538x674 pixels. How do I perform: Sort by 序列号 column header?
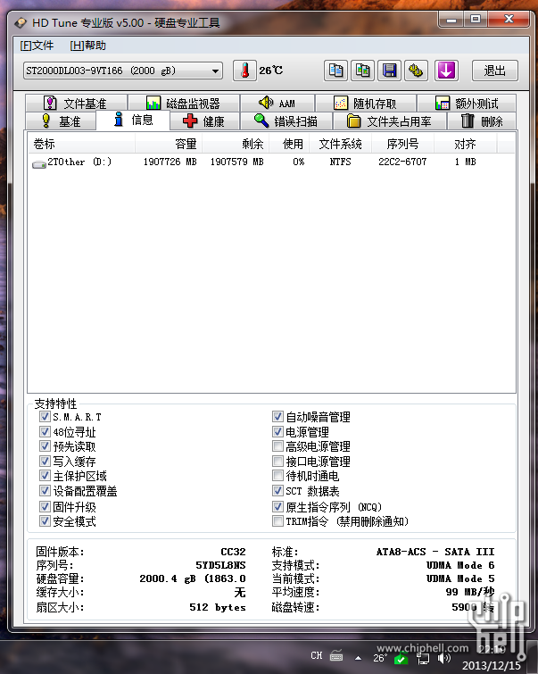pos(402,144)
